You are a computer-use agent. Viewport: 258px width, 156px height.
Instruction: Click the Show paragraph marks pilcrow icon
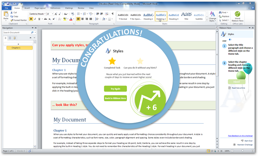point(112,14)
